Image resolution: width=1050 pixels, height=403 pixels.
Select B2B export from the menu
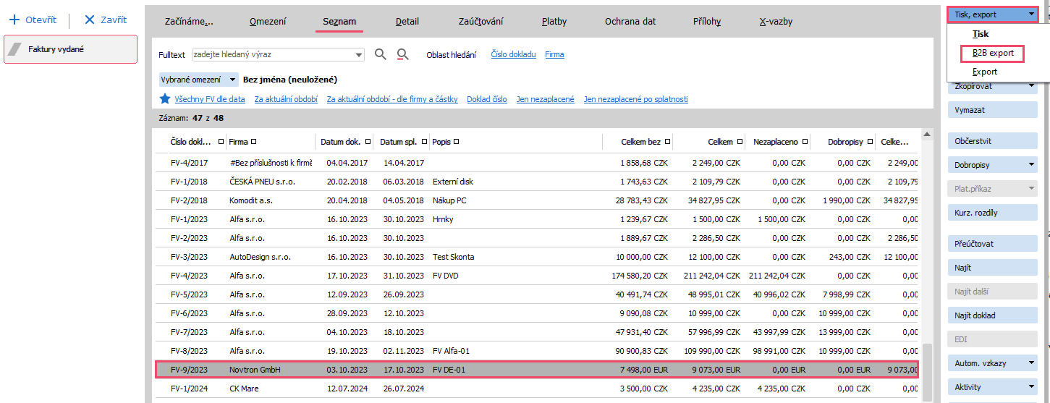992,53
